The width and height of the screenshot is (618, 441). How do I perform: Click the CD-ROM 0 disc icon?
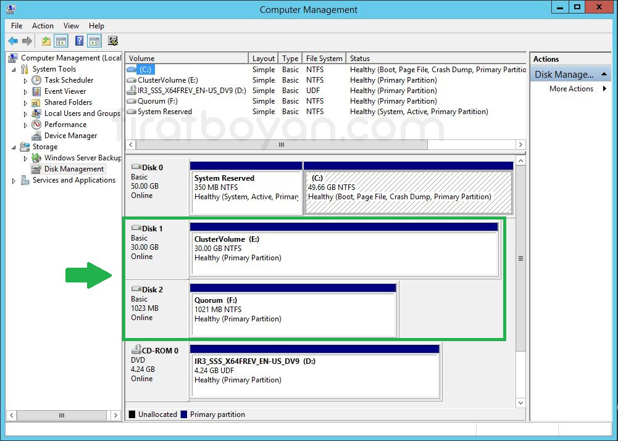point(136,349)
